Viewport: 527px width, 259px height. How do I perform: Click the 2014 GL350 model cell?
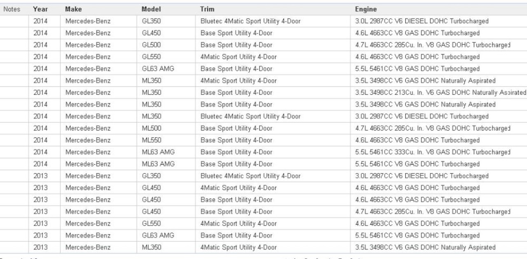(151, 21)
